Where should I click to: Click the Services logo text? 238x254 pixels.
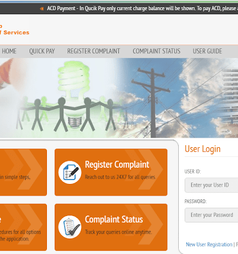[x=16, y=33]
